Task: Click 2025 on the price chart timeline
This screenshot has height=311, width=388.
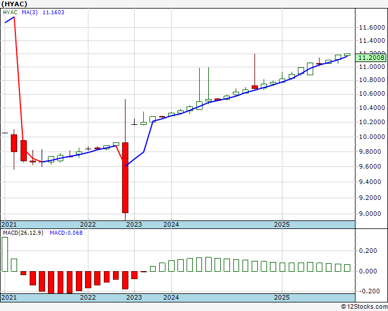Action: (x=282, y=224)
